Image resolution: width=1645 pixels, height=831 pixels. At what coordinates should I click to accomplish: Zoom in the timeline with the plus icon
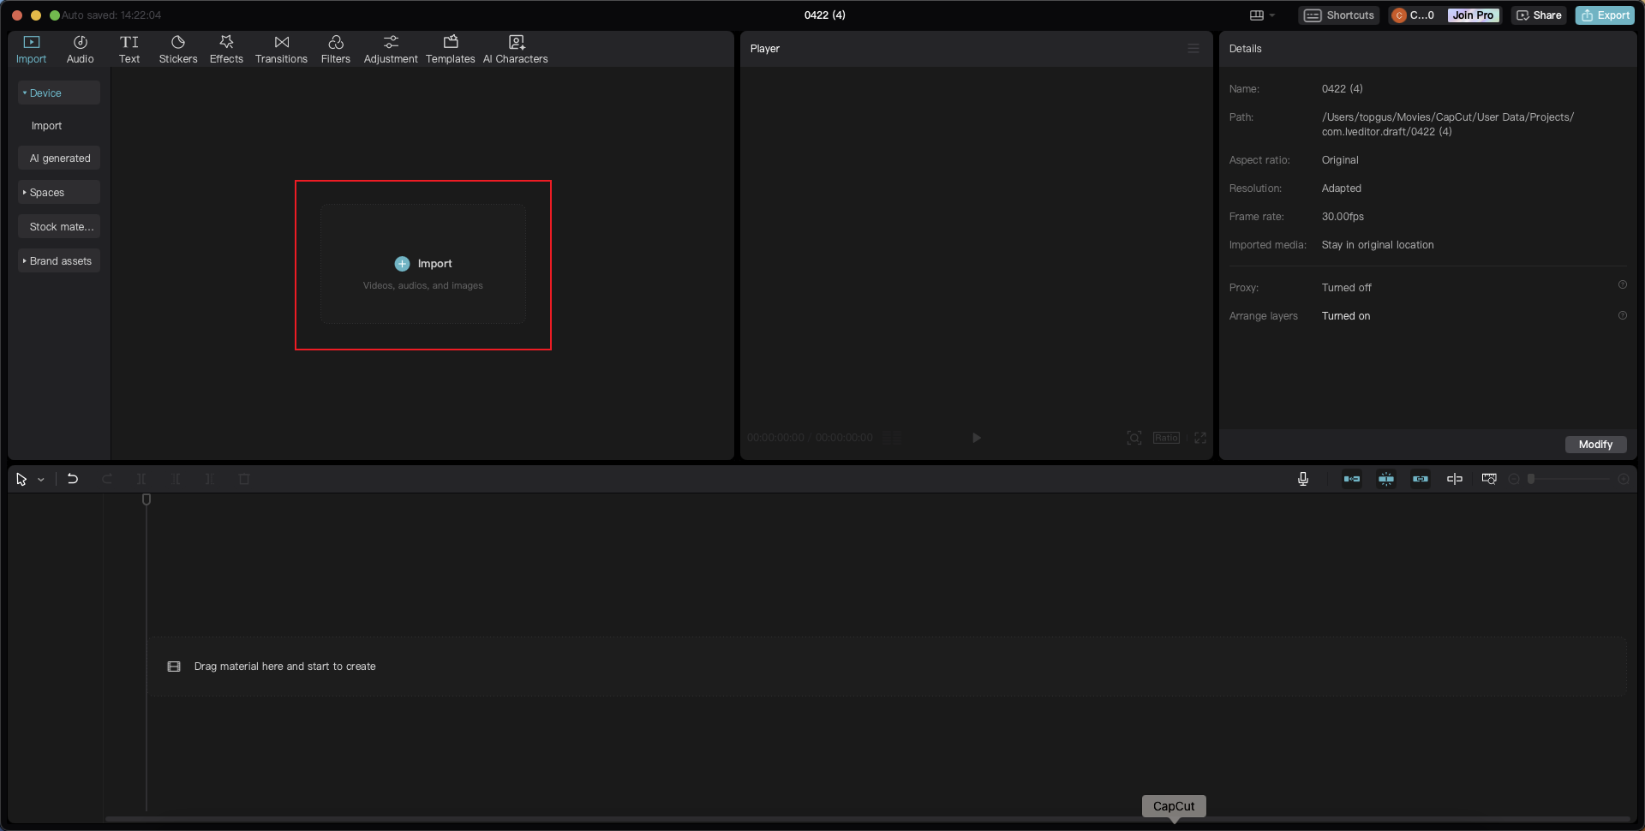(x=1624, y=479)
